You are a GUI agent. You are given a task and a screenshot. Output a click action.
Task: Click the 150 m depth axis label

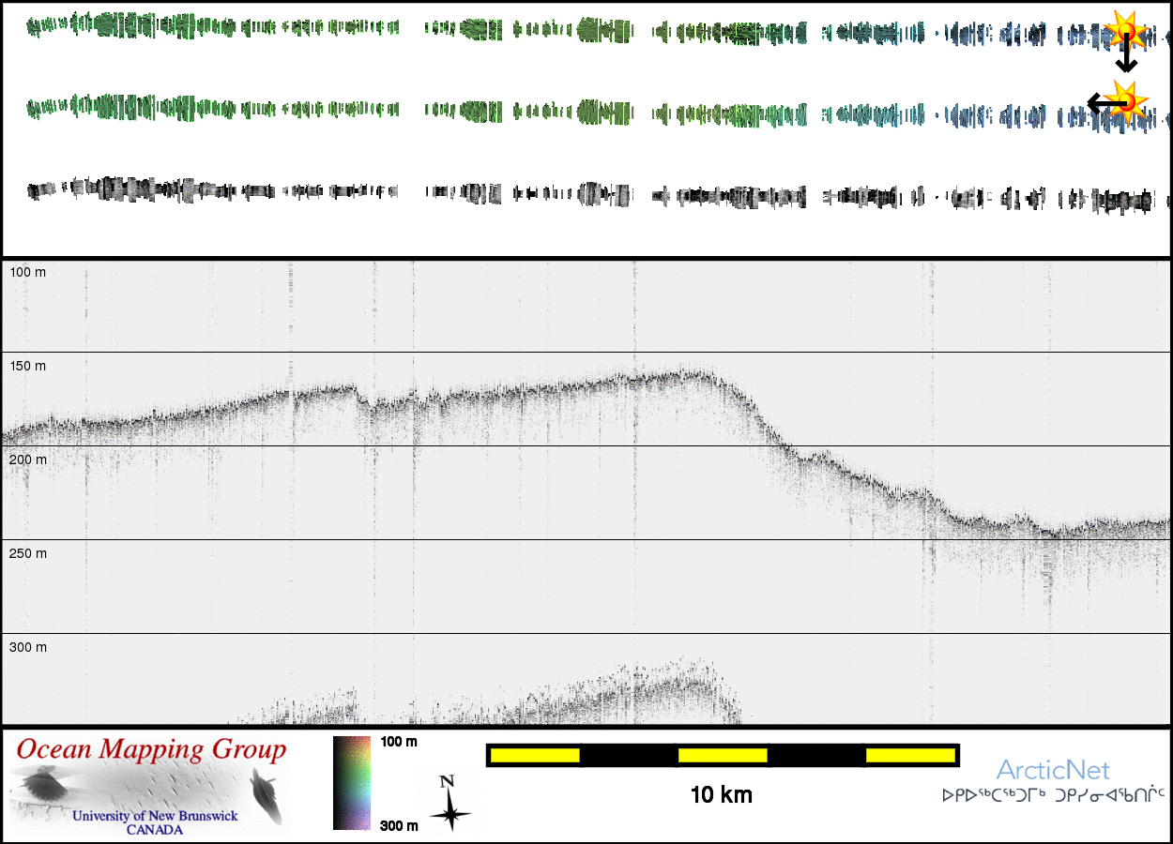click(x=27, y=366)
